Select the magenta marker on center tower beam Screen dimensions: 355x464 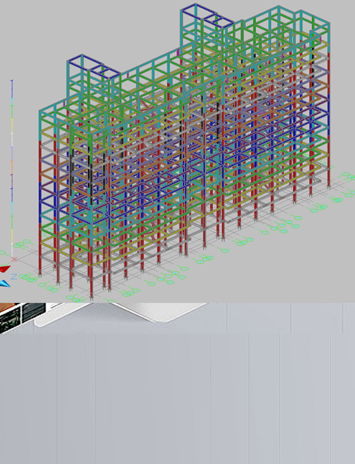(178, 53)
